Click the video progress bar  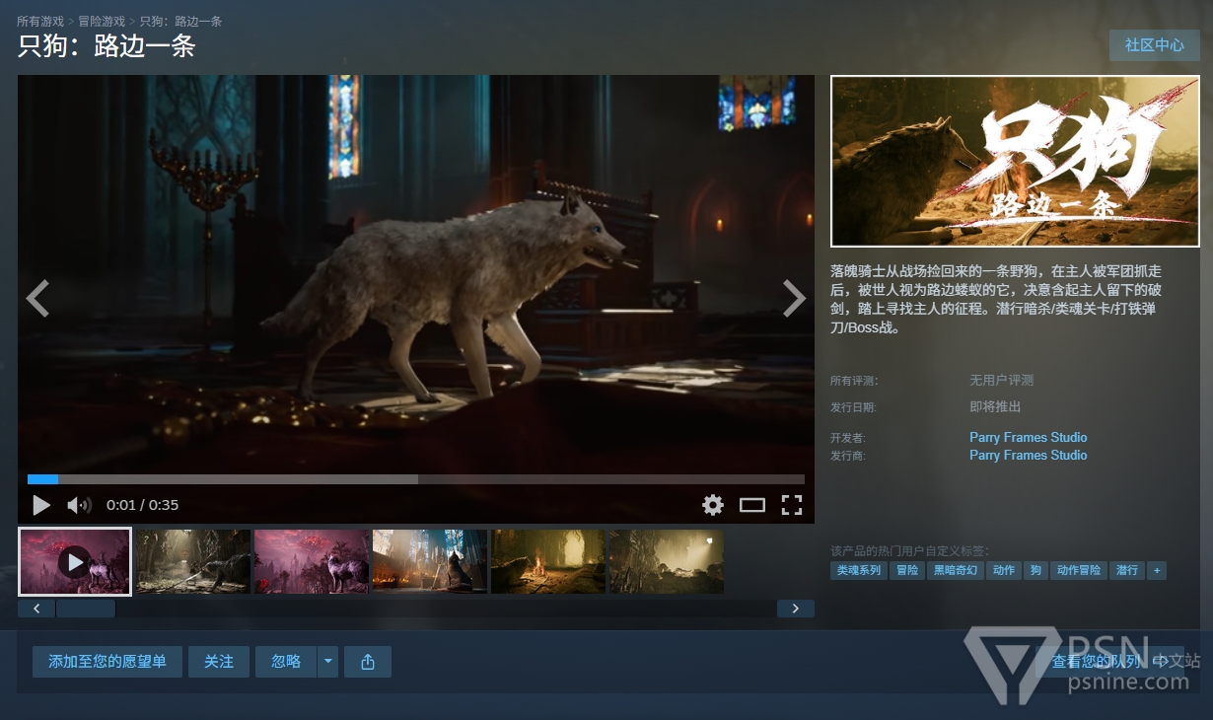(x=416, y=479)
